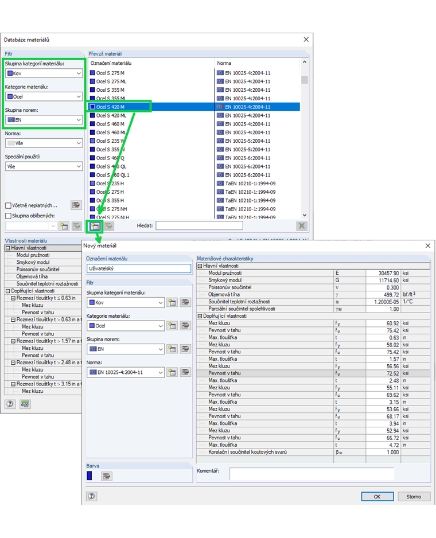436x538 pixels.
Task: Create a new Skupina norem in Nový materiál
Action: pos(172,349)
